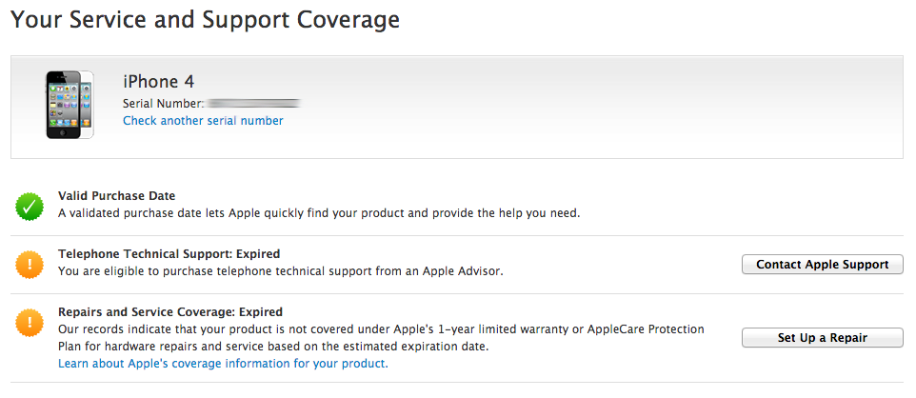The image size is (916, 398).
Task: Follow the 'Learn about Apple's coverage information' link
Action: click(x=223, y=364)
